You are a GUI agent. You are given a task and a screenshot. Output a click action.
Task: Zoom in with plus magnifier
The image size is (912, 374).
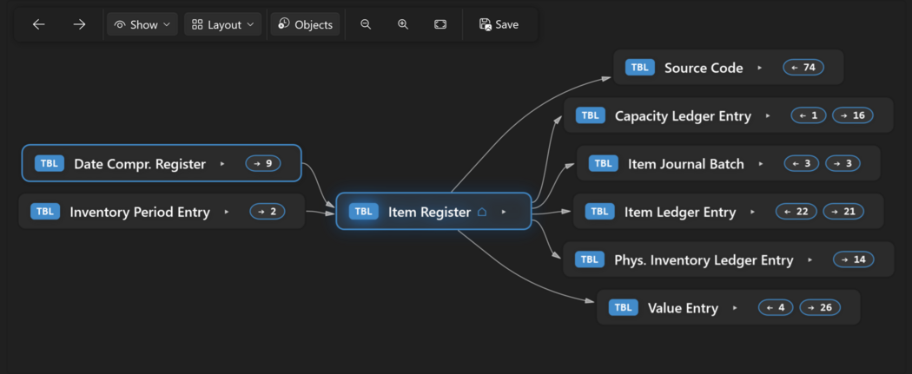click(x=402, y=24)
